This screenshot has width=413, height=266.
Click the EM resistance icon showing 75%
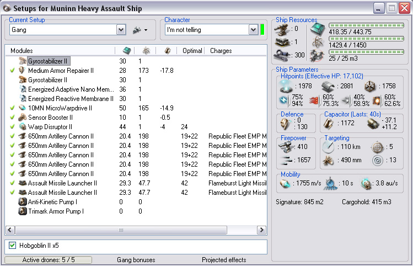(284, 100)
